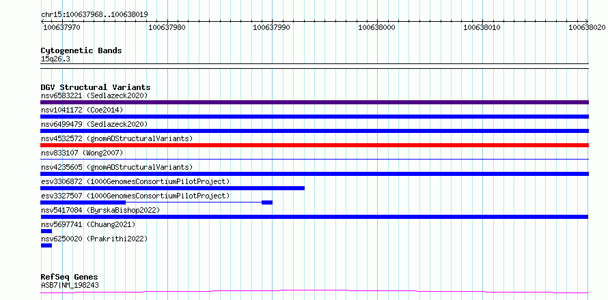The width and height of the screenshot is (608, 300).
Task: Open the DGV Structural Variants track title
Action: click(x=96, y=87)
